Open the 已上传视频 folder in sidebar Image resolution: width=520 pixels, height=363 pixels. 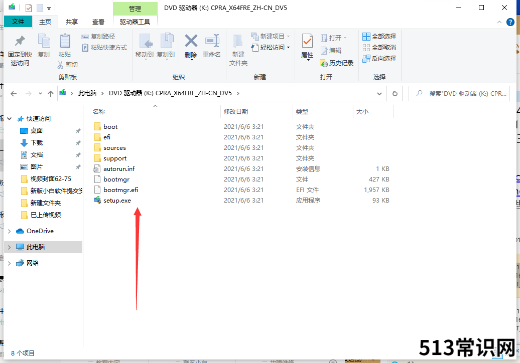46,215
